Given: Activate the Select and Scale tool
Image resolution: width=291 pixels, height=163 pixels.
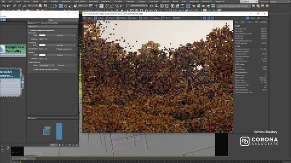Looking at the screenshot, I should tap(70, 6).
